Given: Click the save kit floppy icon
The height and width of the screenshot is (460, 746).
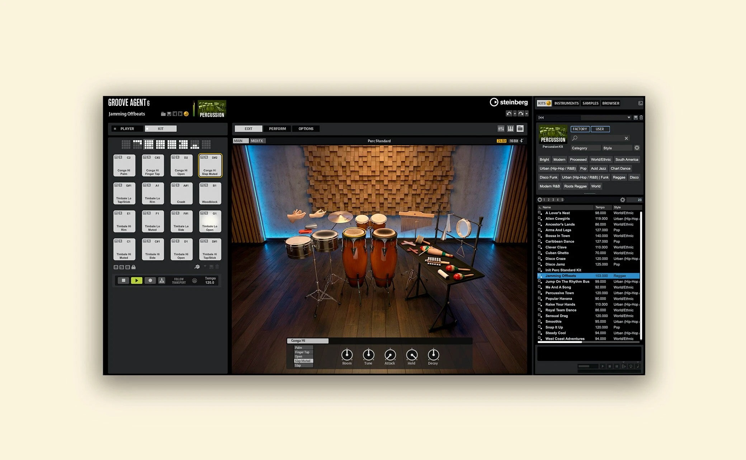Looking at the screenshot, I should click(x=169, y=114).
